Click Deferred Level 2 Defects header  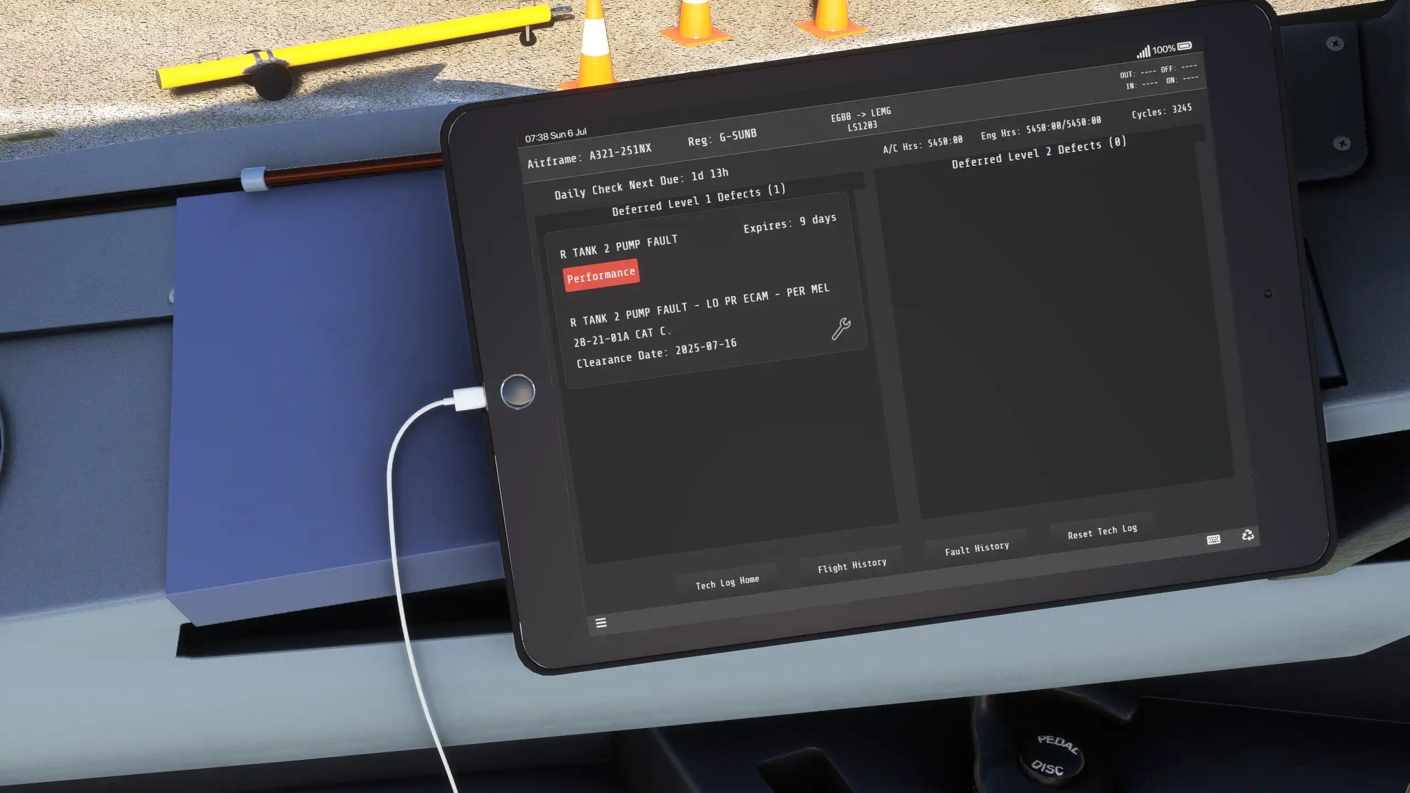1039,153
